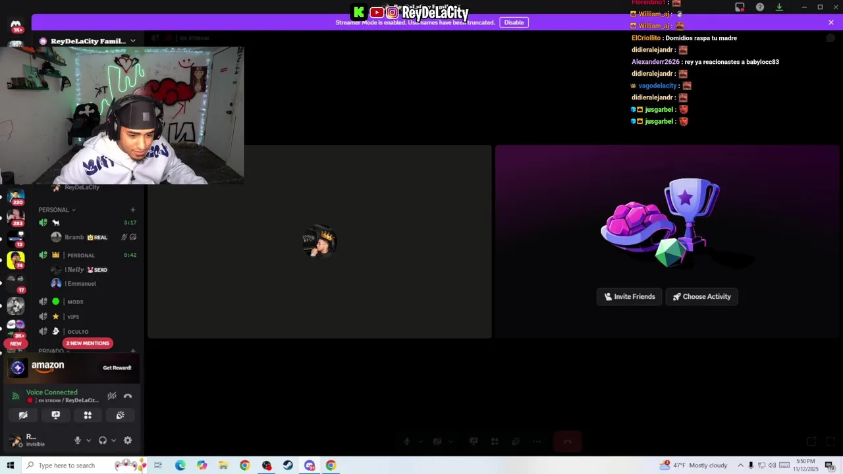Click the Invisible user avatar
The width and height of the screenshot is (843, 474).
pyautogui.click(x=15, y=440)
